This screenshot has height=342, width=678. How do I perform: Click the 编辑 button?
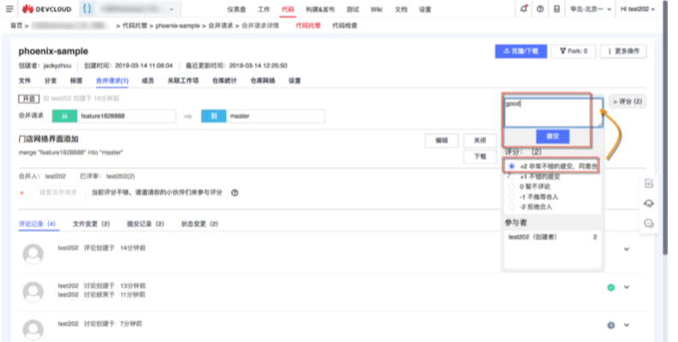[x=442, y=141]
